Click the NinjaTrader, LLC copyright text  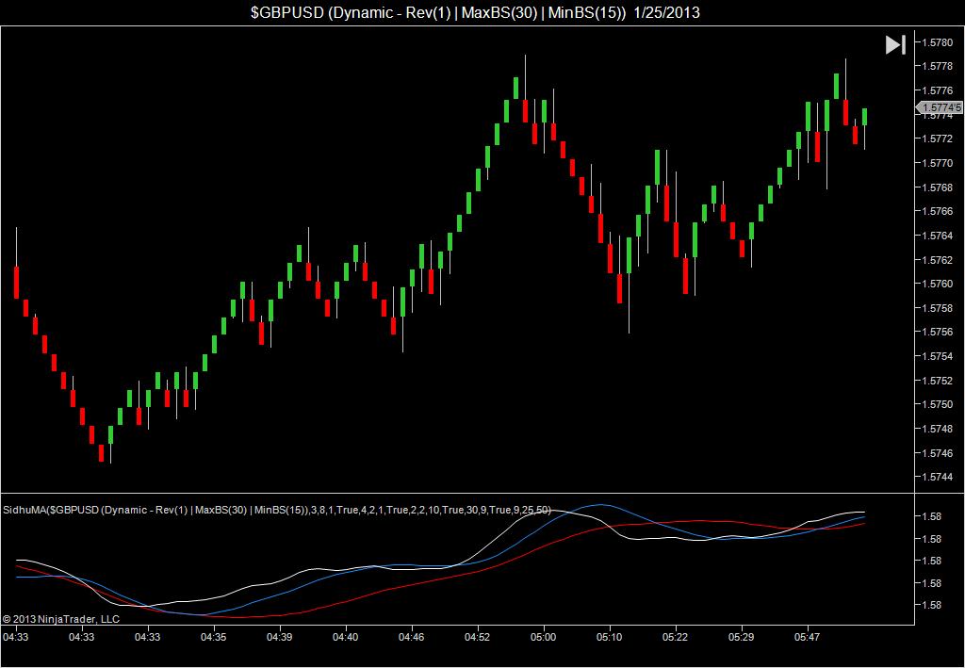61,619
